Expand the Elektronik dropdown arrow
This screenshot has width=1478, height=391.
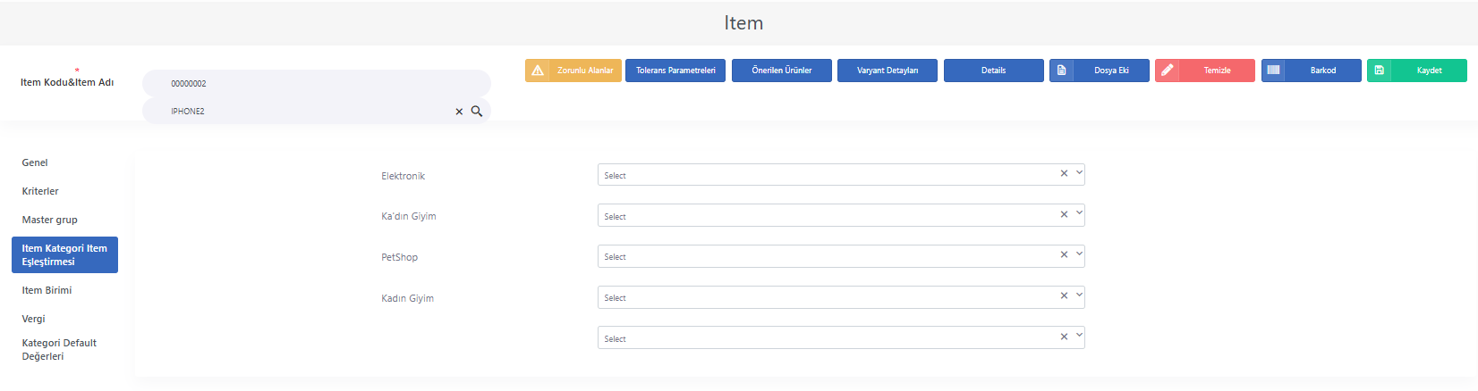1079,173
